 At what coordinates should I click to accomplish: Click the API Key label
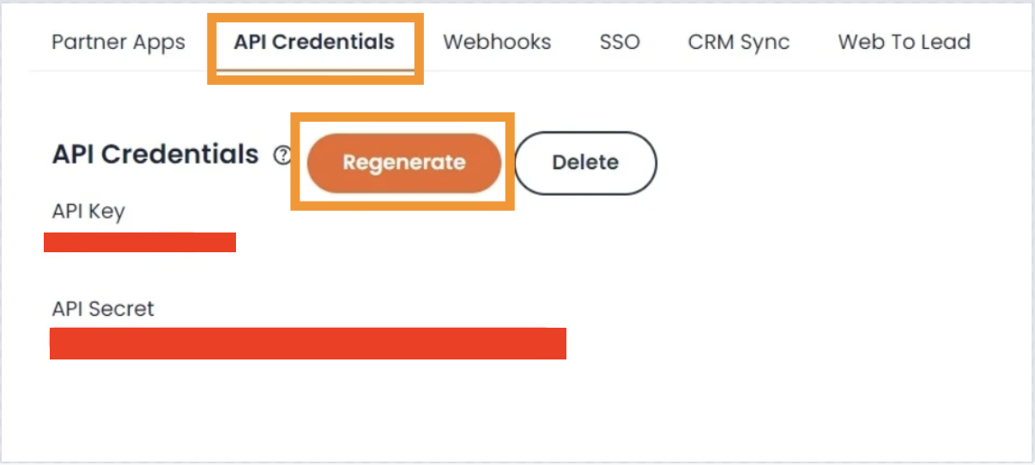88,211
